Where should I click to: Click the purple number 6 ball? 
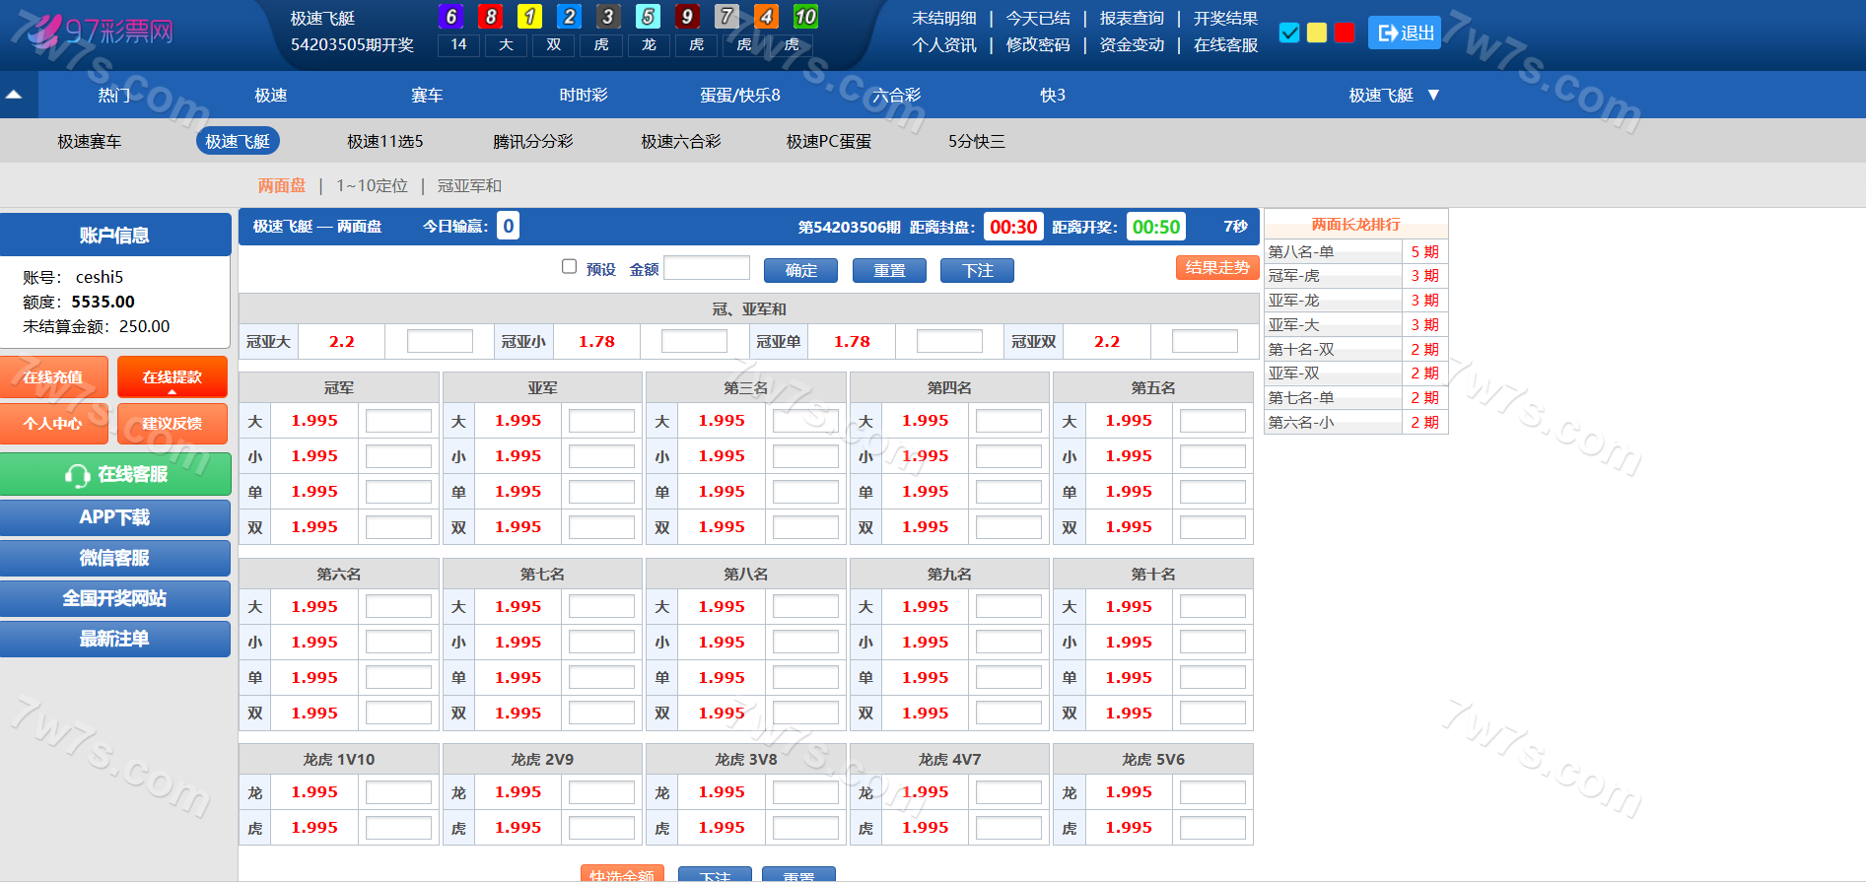pos(450,17)
